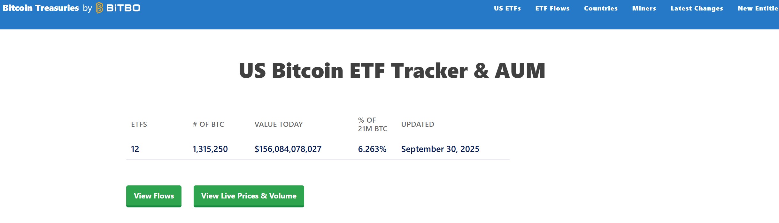779x223 pixels.
Task: Open the Miners page
Action: (x=644, y=9)
